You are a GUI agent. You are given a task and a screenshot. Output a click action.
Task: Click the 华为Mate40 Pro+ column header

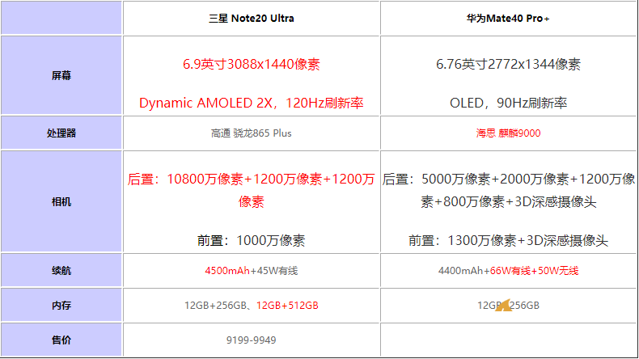click(508, 18)
